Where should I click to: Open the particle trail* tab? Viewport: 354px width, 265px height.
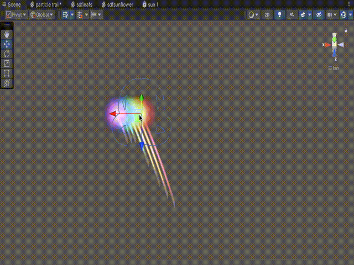click(45, 4)
